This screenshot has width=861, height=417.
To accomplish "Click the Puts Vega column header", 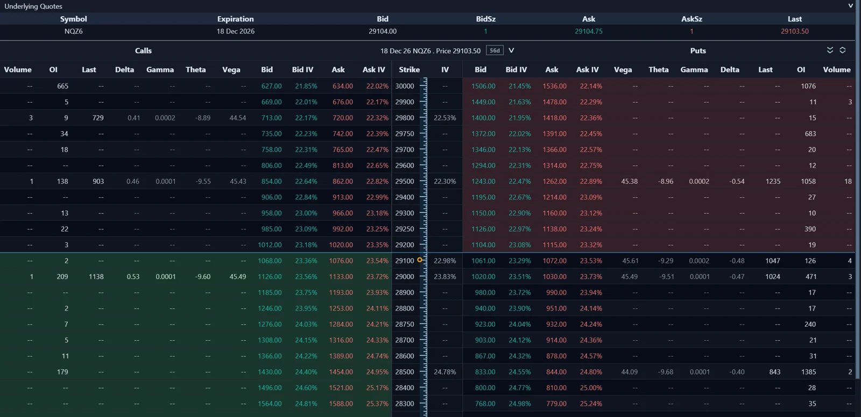I will coord(623,70).
